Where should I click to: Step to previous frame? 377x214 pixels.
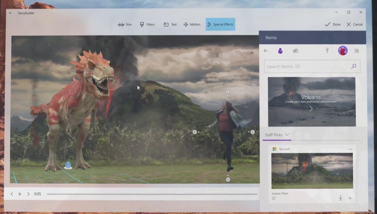pyautogui.click(x=12, y=194)
